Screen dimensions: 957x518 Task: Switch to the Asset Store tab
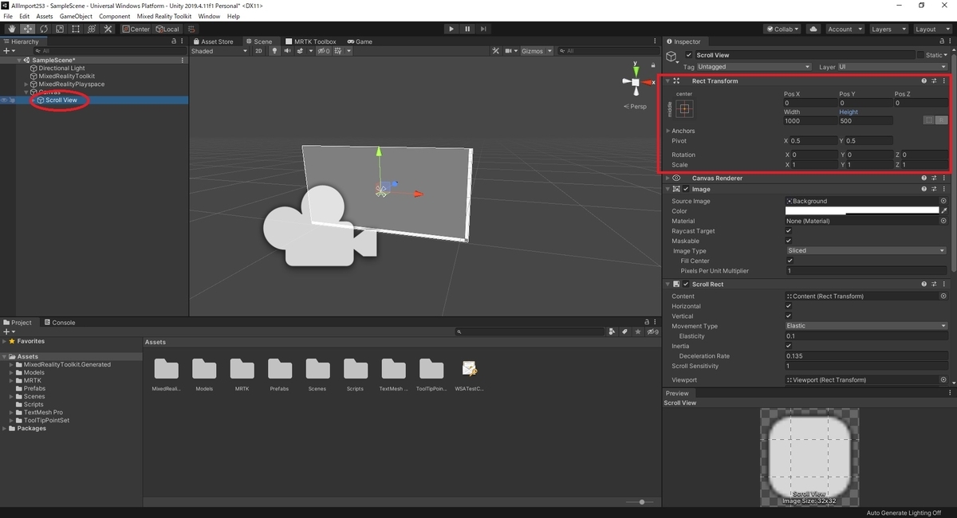coord(214,41)
